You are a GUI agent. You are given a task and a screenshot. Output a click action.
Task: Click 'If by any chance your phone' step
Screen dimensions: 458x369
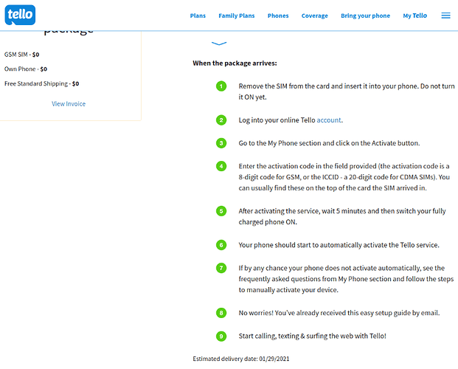(346, 279)
